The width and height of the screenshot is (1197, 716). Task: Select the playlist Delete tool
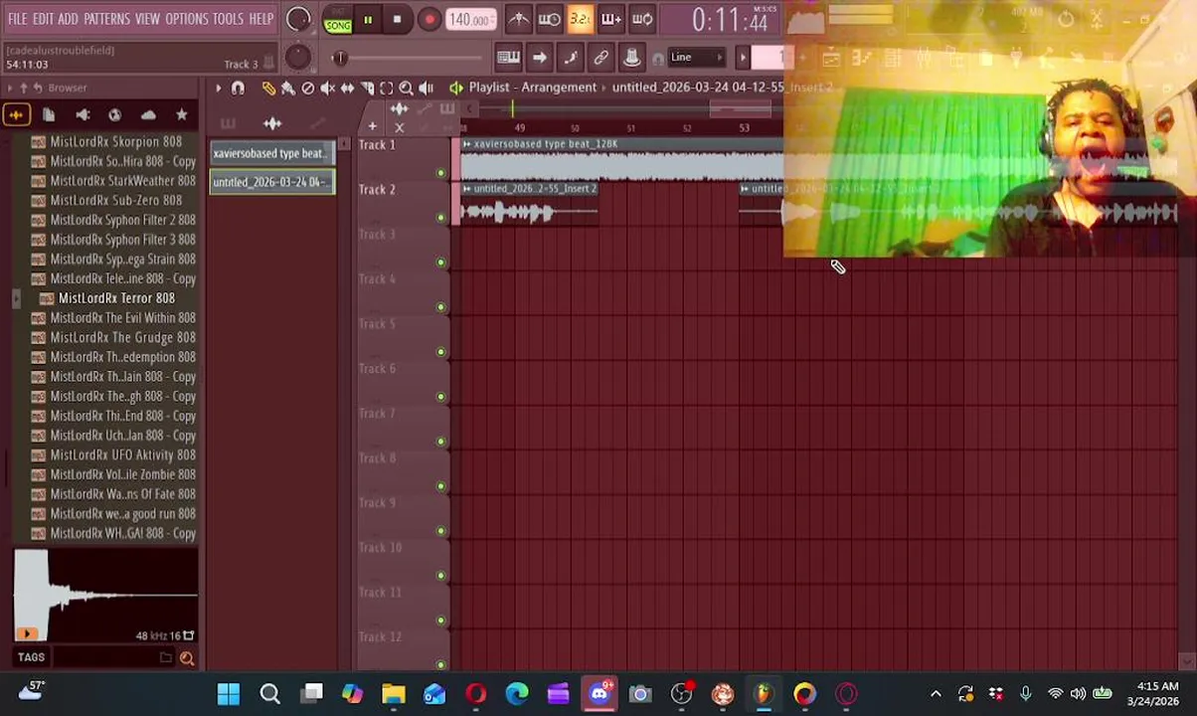point(307,89)
